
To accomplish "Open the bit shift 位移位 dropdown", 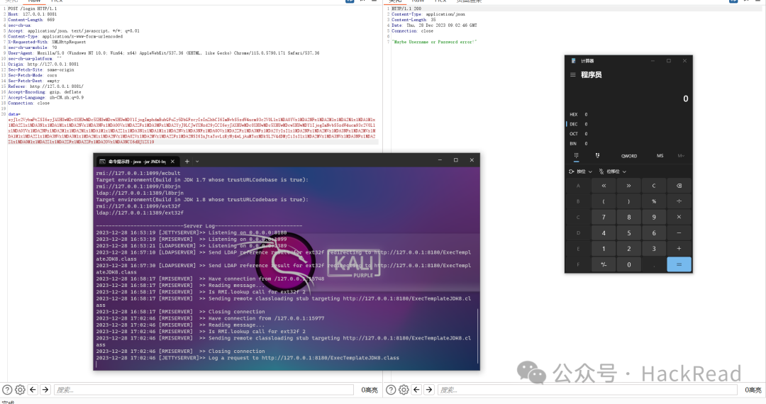I will tap(613, 172).
